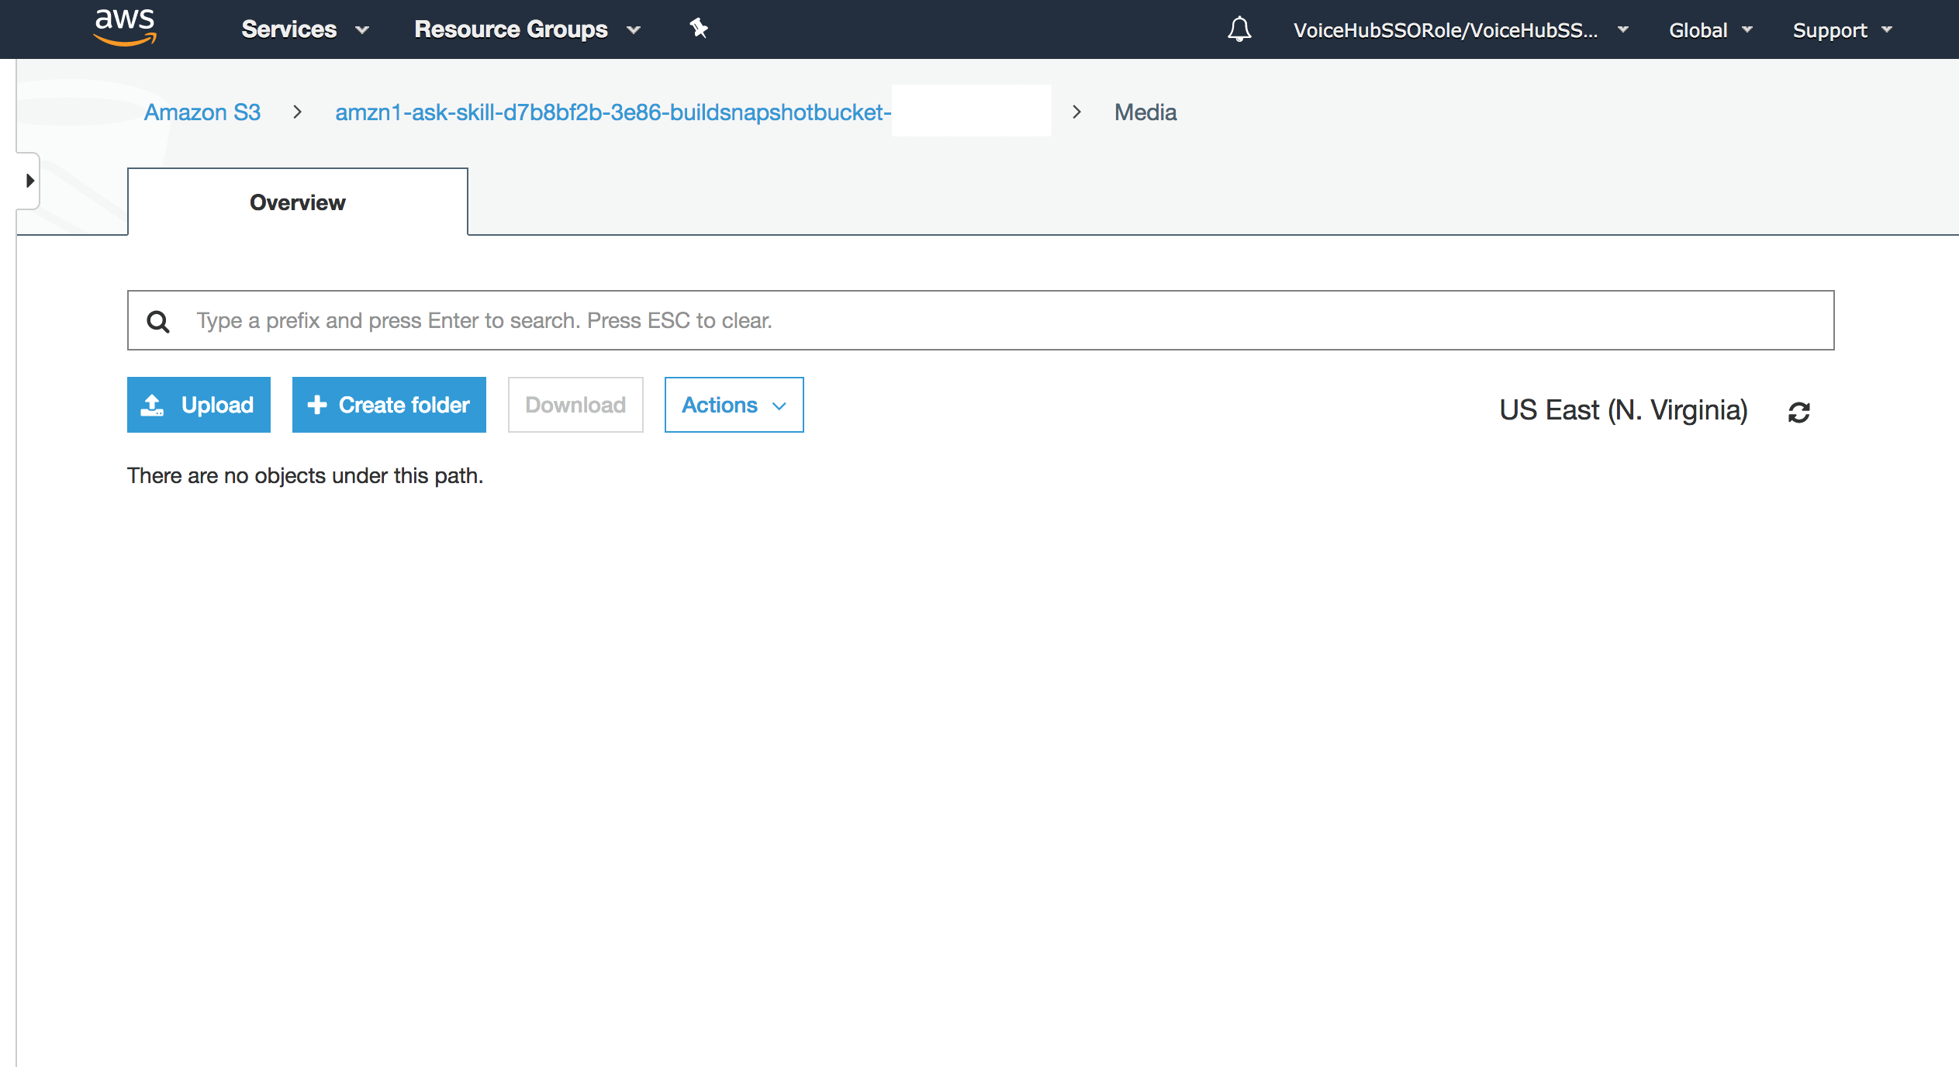Open the Actions dropdown
The image size is (1959, 1067).
pos(733,404)
